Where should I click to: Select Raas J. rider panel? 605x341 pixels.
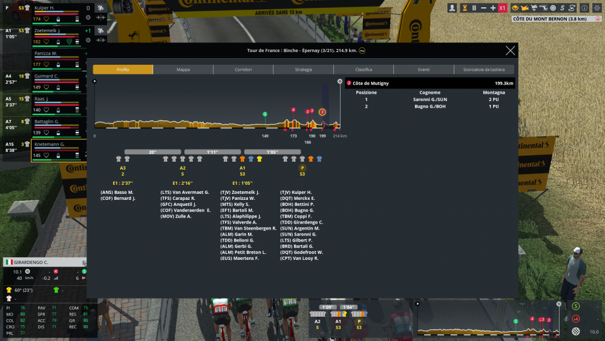click(x=58, y=105)
